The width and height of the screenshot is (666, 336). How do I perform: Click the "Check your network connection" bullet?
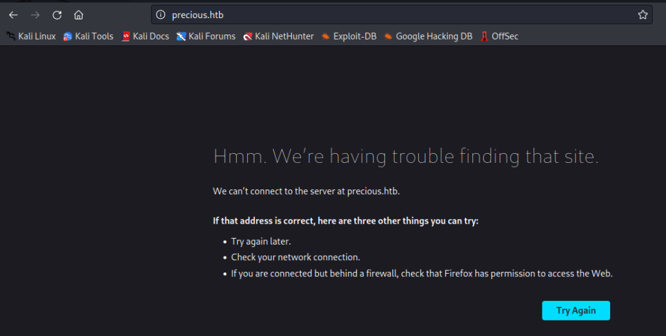click(x=295, y=258)
